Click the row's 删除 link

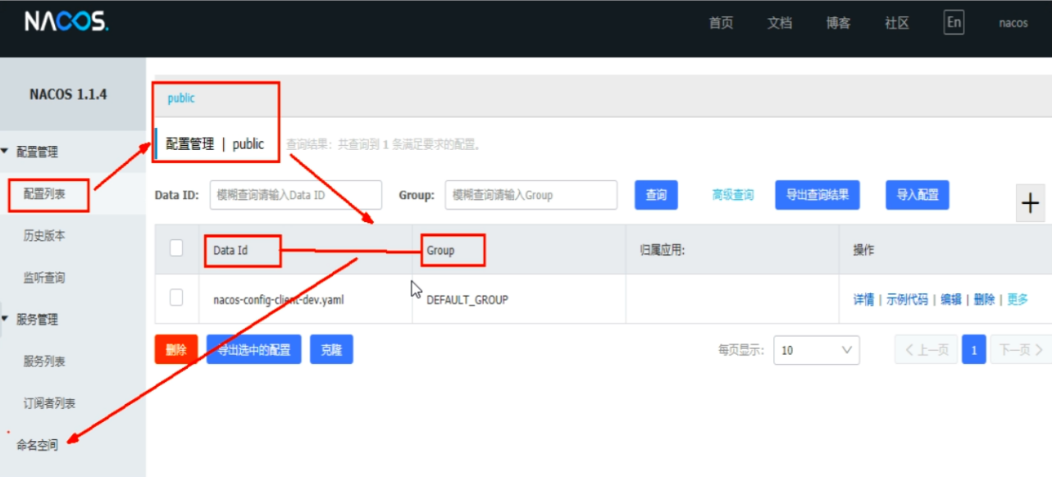coord(984,300)
